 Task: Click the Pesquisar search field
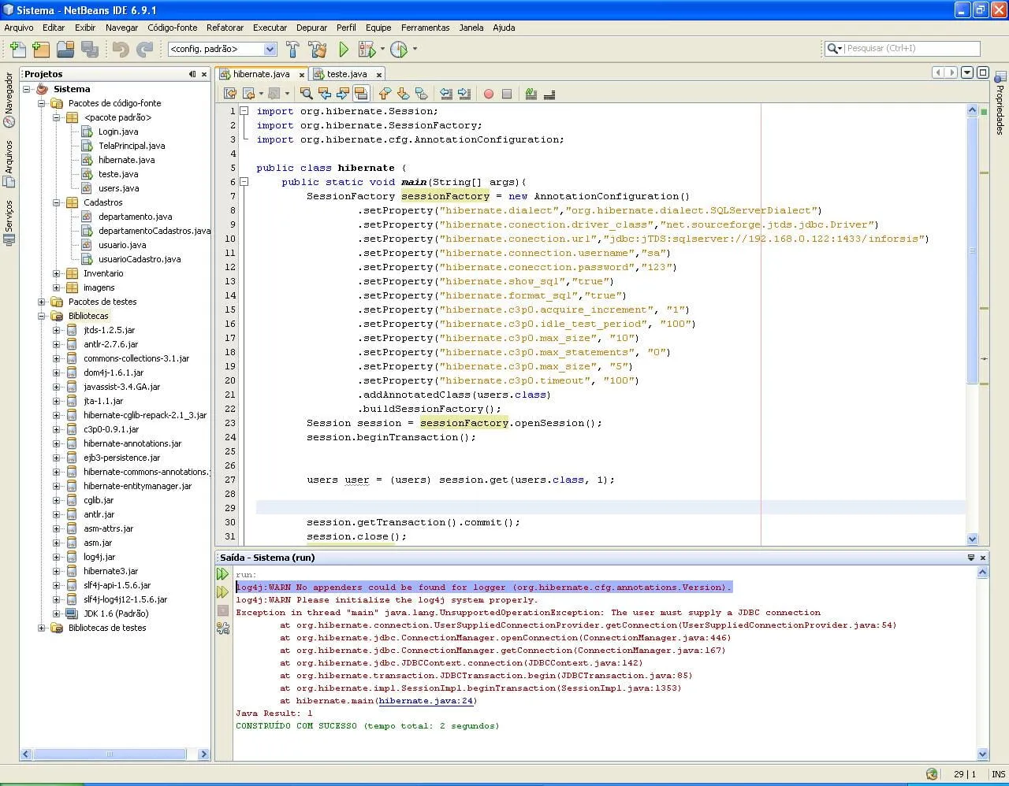910,49
